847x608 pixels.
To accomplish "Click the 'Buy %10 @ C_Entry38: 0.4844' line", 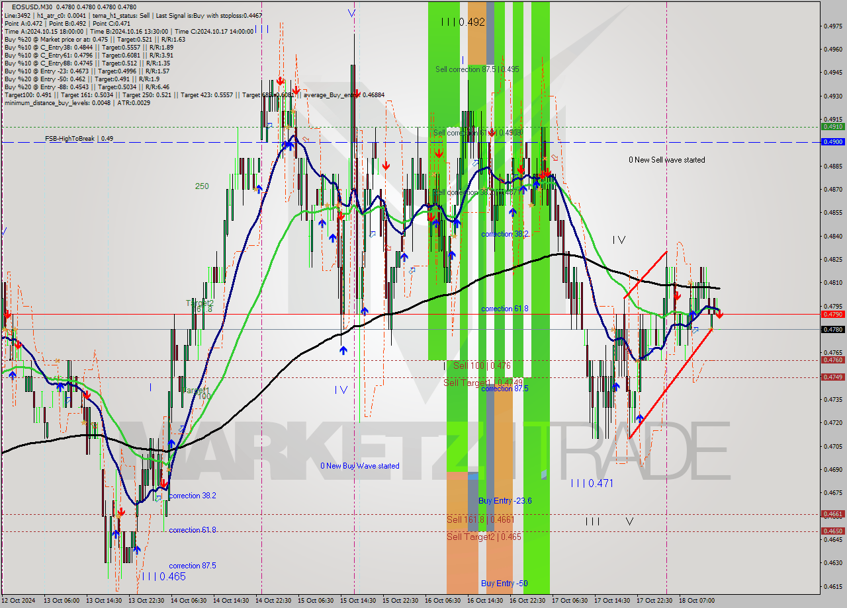I will pos(89,47).
